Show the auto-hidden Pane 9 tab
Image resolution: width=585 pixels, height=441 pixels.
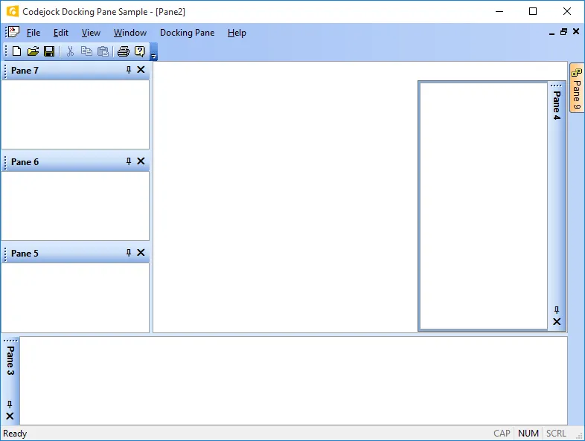(x=577, y=88)
